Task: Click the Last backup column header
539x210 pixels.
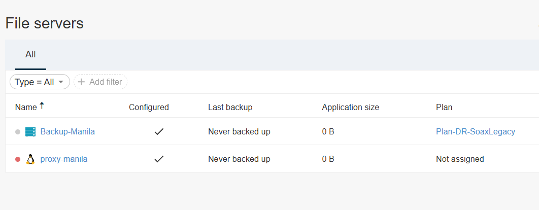Action: point(230,108)
